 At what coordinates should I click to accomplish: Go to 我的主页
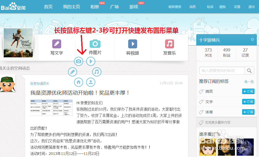tap(71, 7)
